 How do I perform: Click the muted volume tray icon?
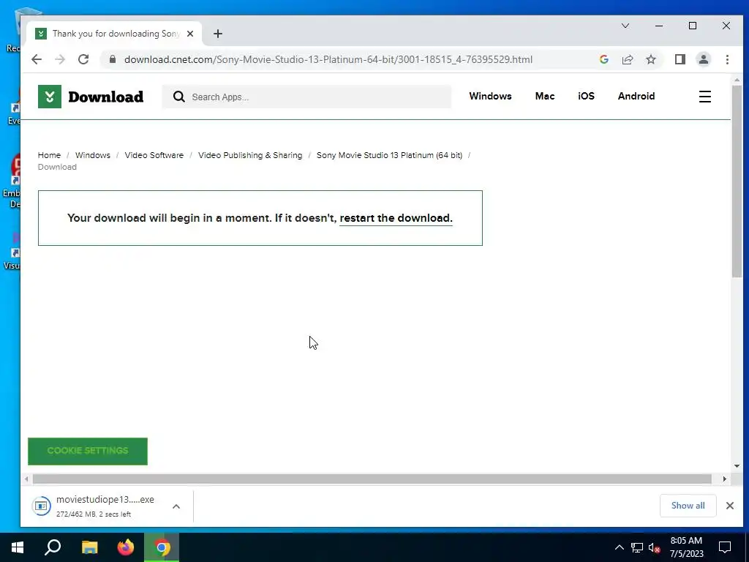click(655, 547)
